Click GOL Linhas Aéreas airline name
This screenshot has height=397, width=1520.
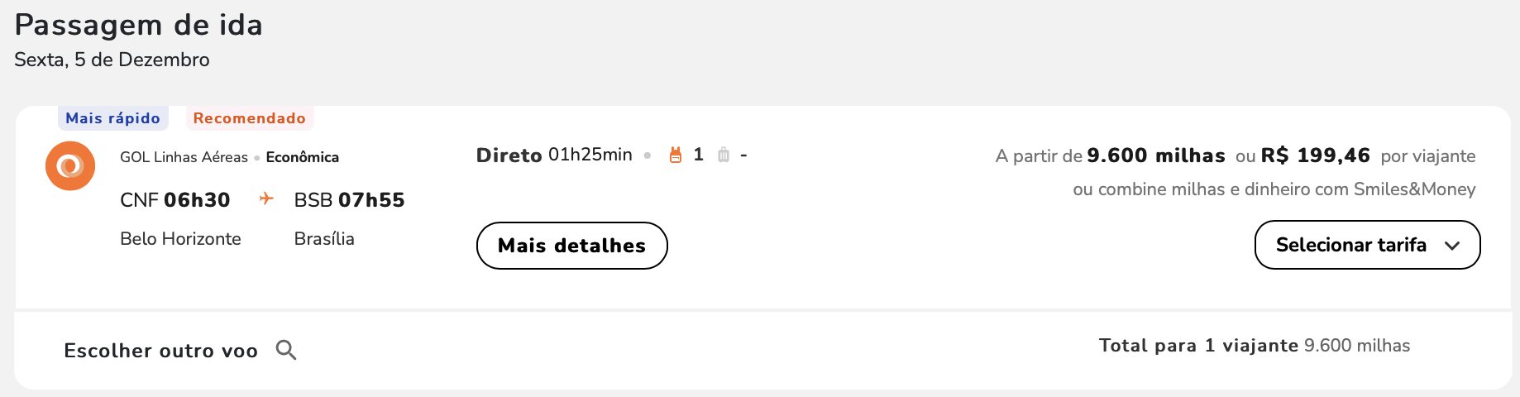point(184,157)
